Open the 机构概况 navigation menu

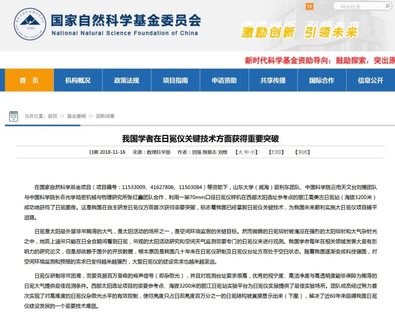tap(78, 80)
